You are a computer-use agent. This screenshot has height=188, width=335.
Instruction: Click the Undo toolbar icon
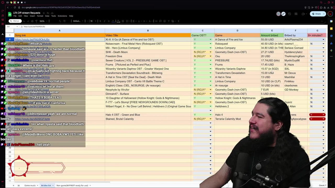tap(24, 21)
